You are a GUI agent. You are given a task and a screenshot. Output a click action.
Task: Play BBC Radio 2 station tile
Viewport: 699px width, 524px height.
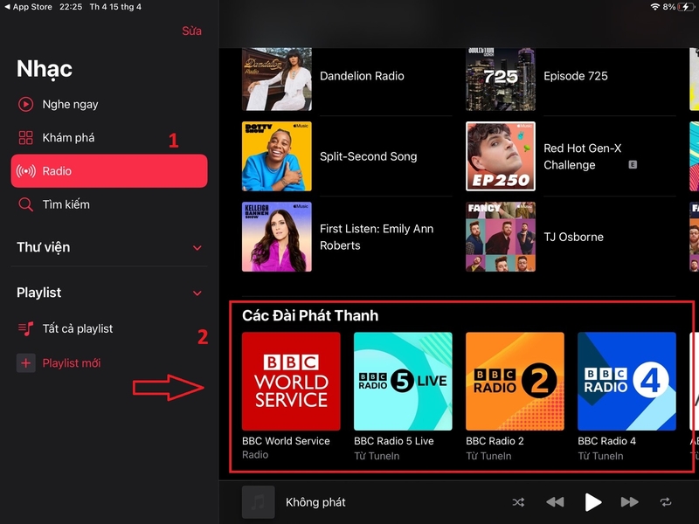pyautogui.click(x=515, y=382)
